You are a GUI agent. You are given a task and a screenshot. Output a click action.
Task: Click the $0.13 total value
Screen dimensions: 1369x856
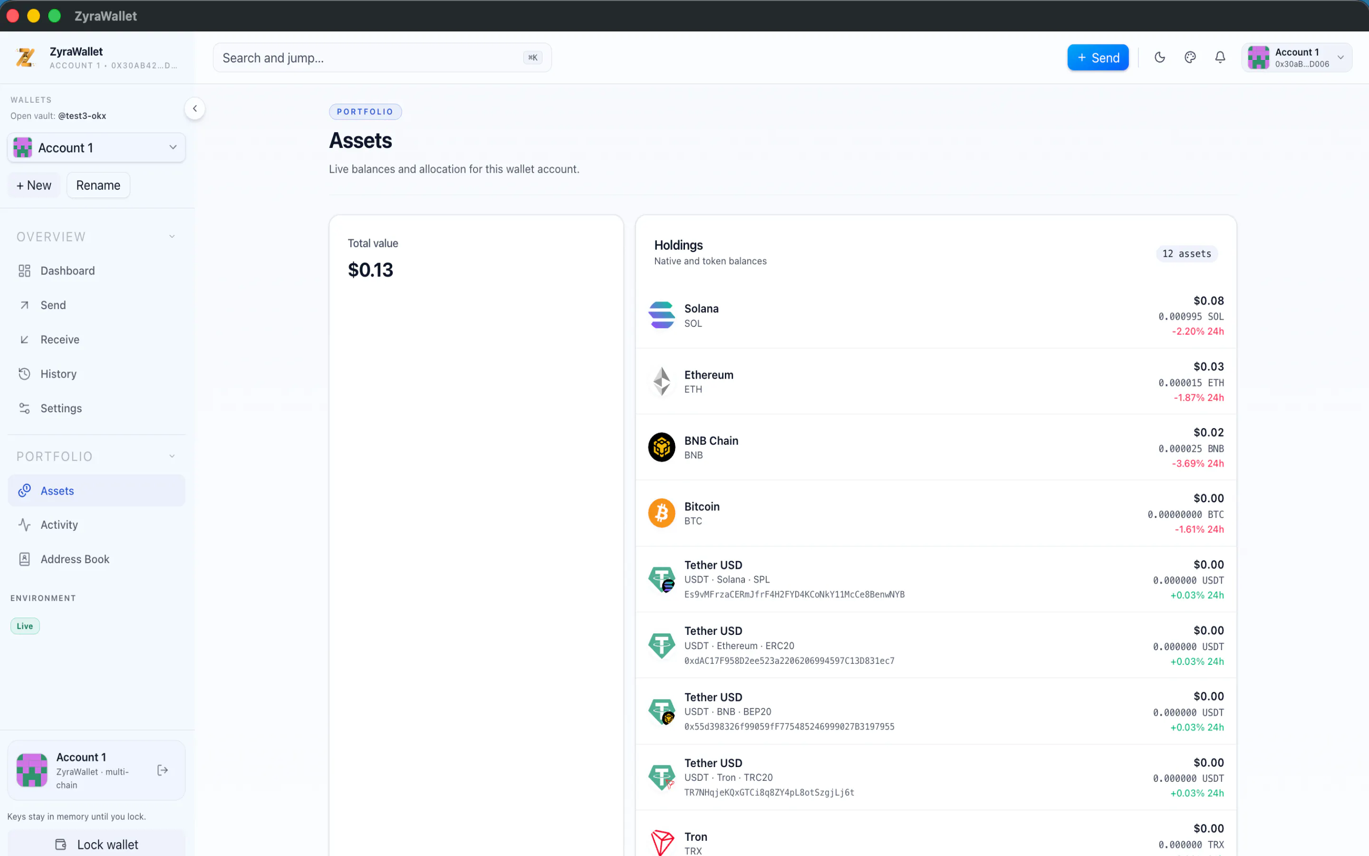point(371,270)
